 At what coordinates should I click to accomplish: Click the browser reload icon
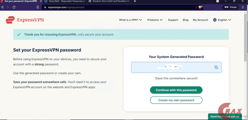[x=14, y=7]
